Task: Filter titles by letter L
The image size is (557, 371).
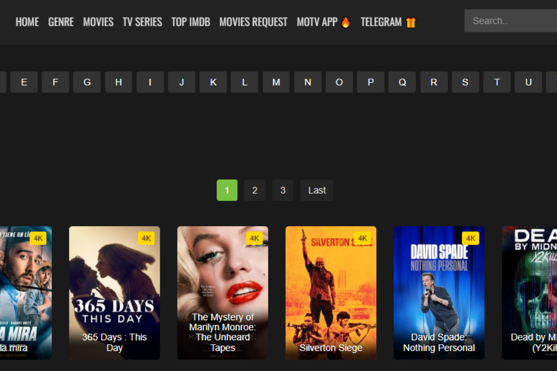Action: (x=244, y=82)
